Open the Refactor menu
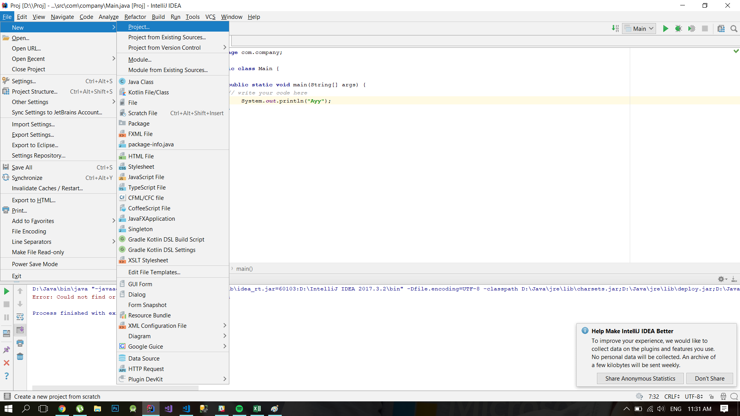 click(135, 17)
